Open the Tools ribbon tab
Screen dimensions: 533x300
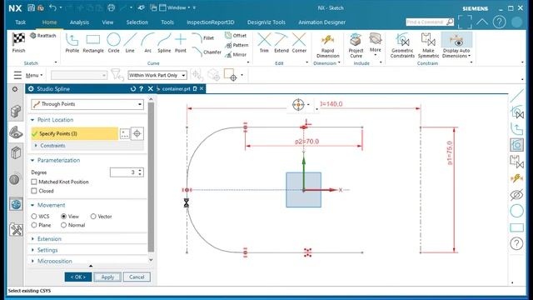pos(167,22)
